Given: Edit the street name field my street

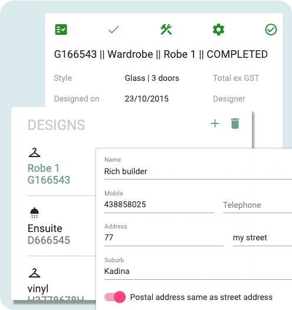Looking at the screenshot, I should pos(263,237).
